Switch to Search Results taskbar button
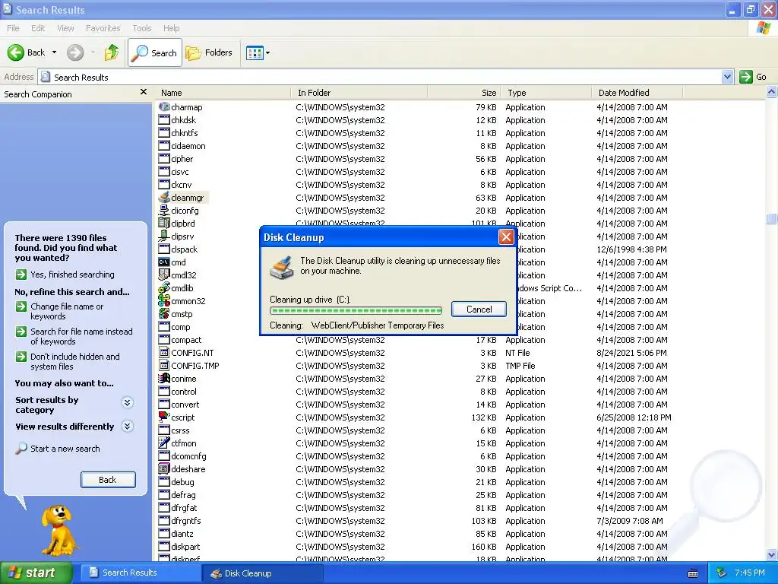The width and height of the screenshot is (778, 584). [x=141, y=573]
